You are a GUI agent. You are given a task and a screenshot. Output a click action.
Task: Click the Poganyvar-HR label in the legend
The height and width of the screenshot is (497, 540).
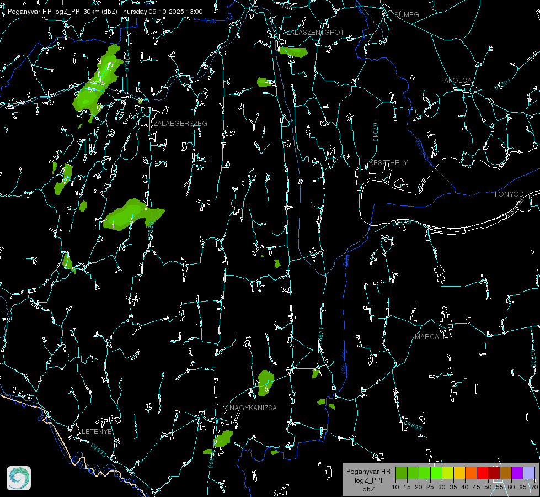point(368,471)
